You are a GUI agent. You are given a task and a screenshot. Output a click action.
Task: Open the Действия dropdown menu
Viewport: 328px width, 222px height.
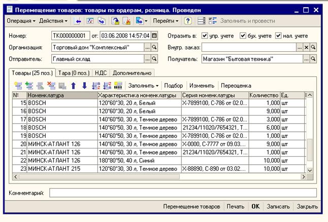[53, 21]
